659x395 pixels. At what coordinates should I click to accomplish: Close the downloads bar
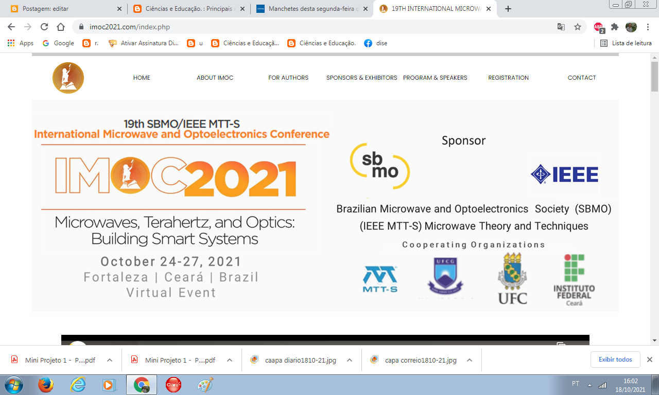pyautogui.click(x=650, y=360)
